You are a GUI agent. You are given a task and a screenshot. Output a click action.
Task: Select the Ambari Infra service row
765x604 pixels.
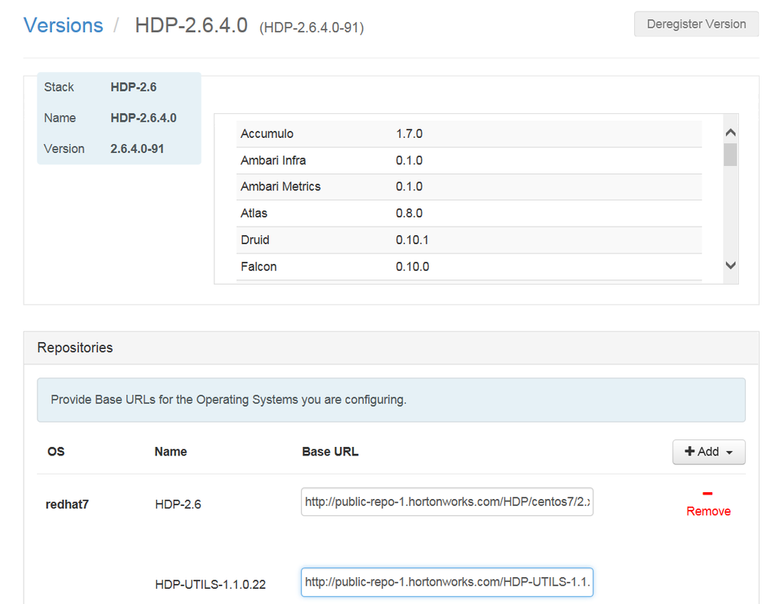[469, 161]
